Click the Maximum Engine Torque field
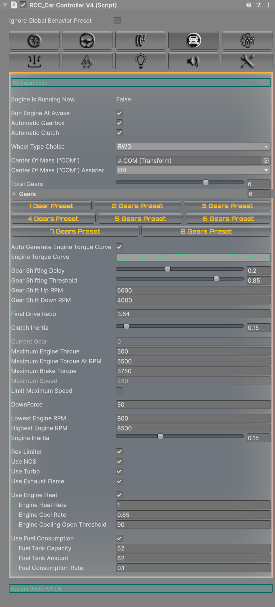 (193, 351)
